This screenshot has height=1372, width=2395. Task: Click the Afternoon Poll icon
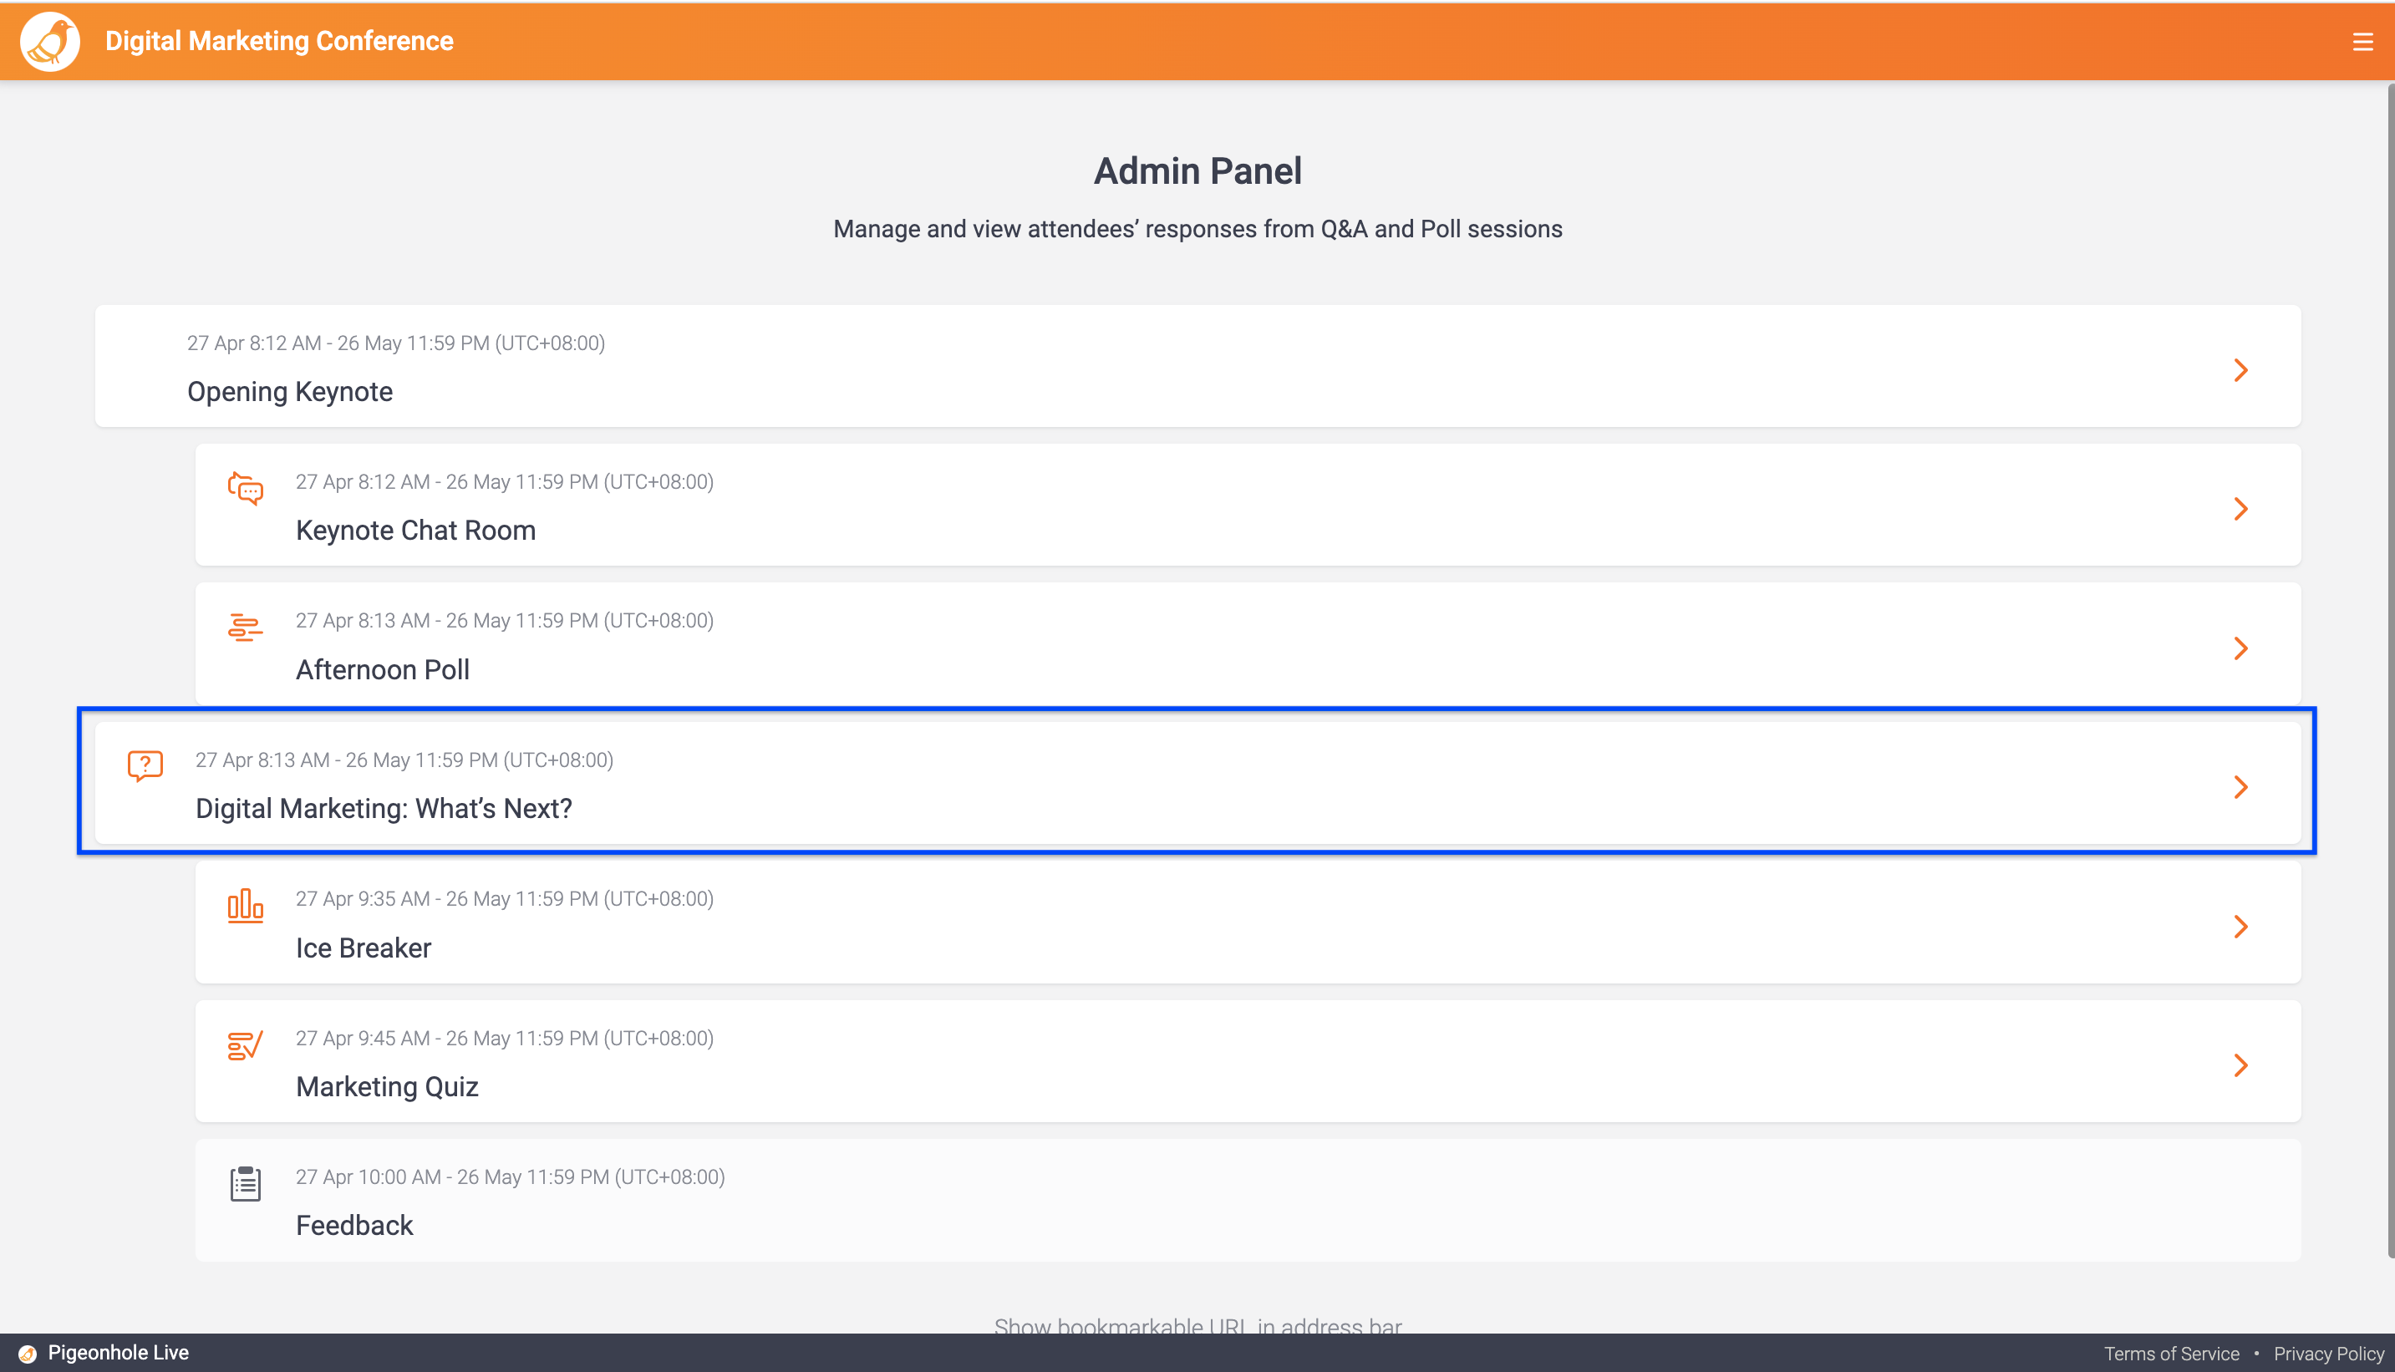click(245, 628)
